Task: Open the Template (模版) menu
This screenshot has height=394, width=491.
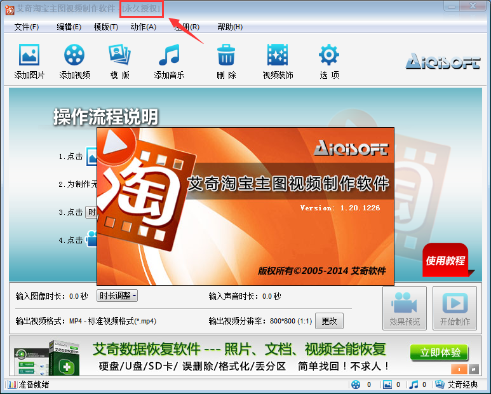Action: tap(106, 27)
